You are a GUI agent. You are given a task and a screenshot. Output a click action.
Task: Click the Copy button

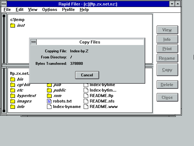pos(167,70)
